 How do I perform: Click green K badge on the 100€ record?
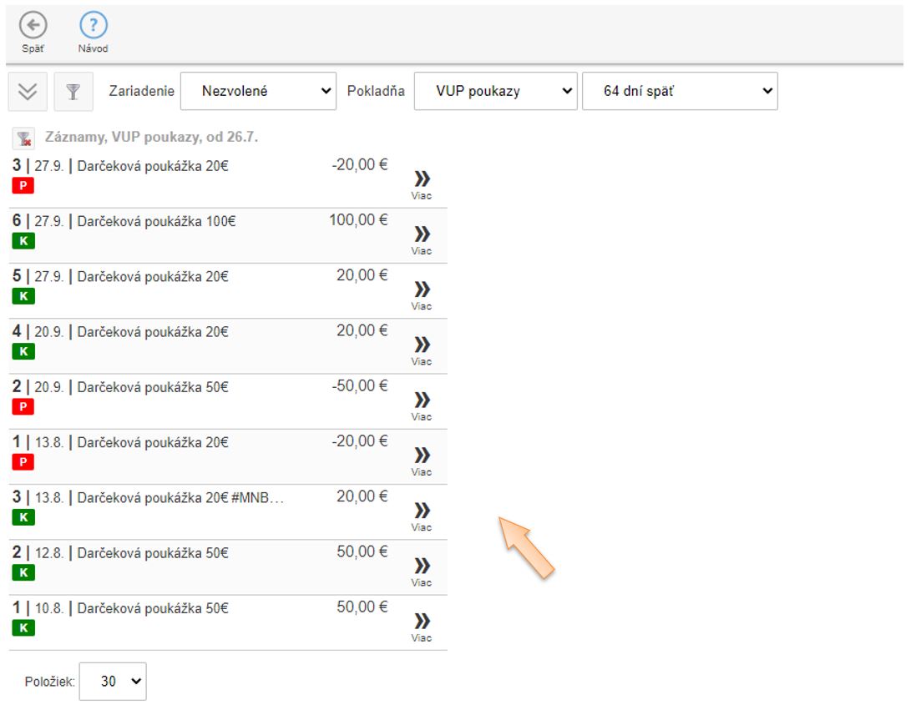pos(23,241)
